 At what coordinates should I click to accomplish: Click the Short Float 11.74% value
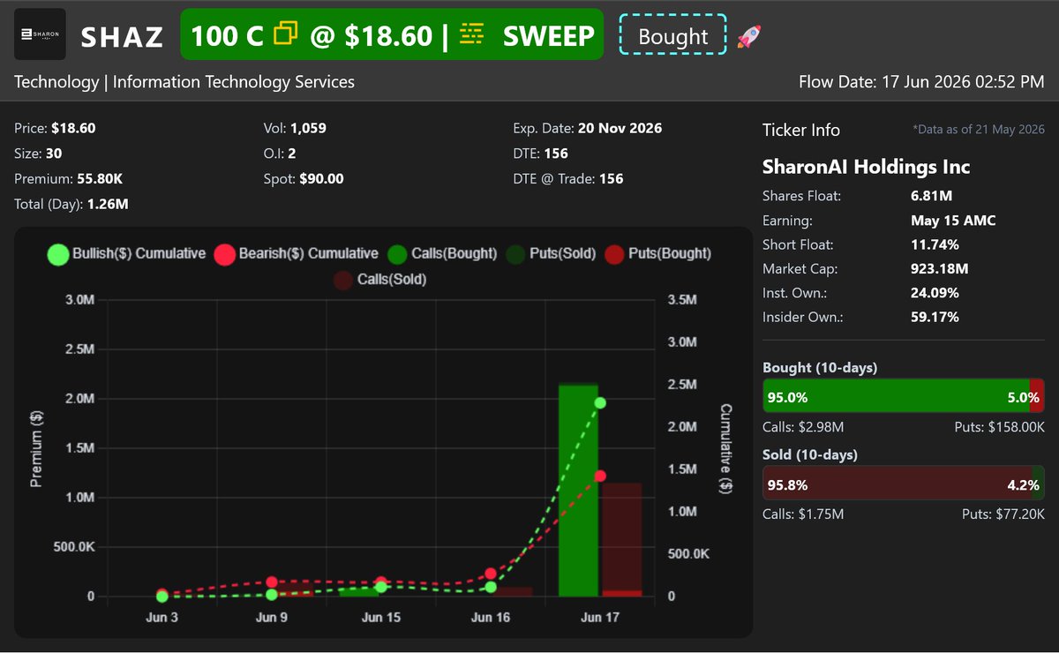[934, 244]
